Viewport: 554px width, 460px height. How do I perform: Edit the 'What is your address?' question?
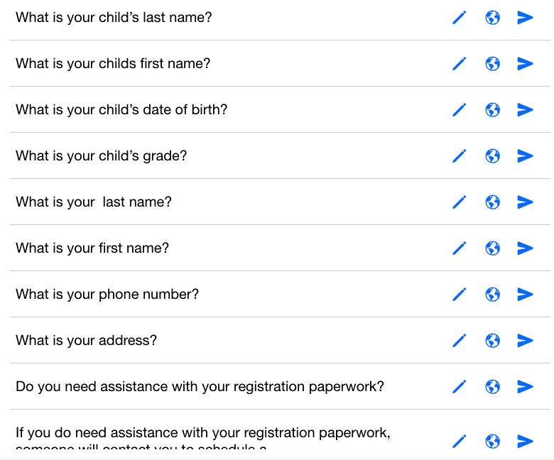click(x=460, y=341)
